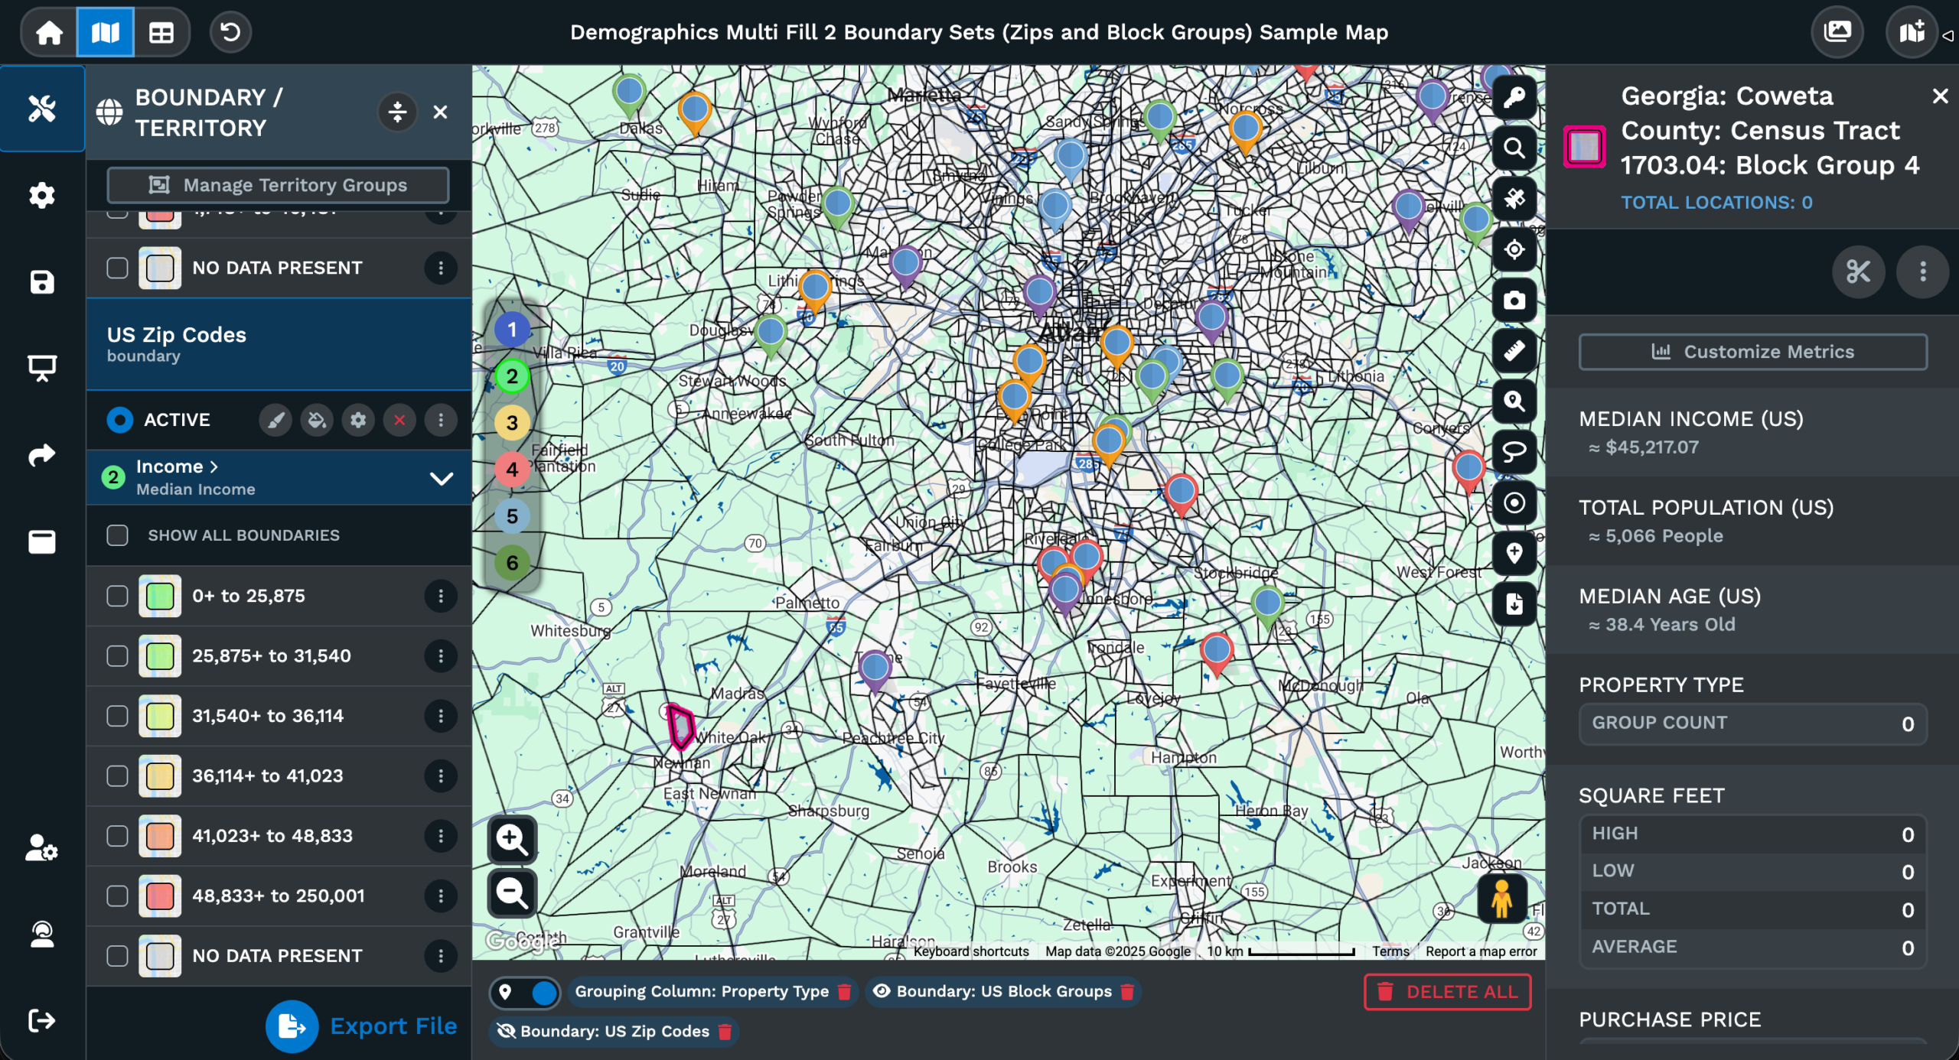Click the Manage Territory Groups button
Viewport: 1959px width, 1060px height.
pos(279,185)
